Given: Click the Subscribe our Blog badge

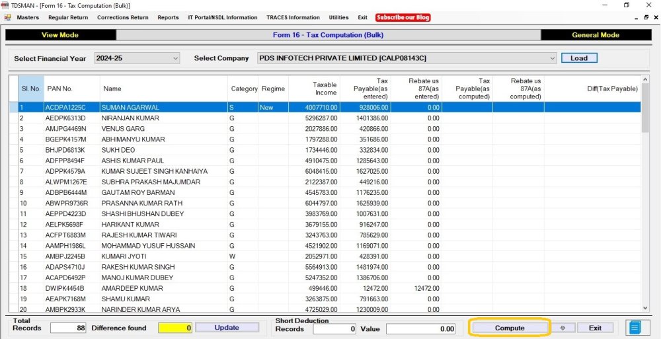Looking at the screenshot, I should (403, 17).
